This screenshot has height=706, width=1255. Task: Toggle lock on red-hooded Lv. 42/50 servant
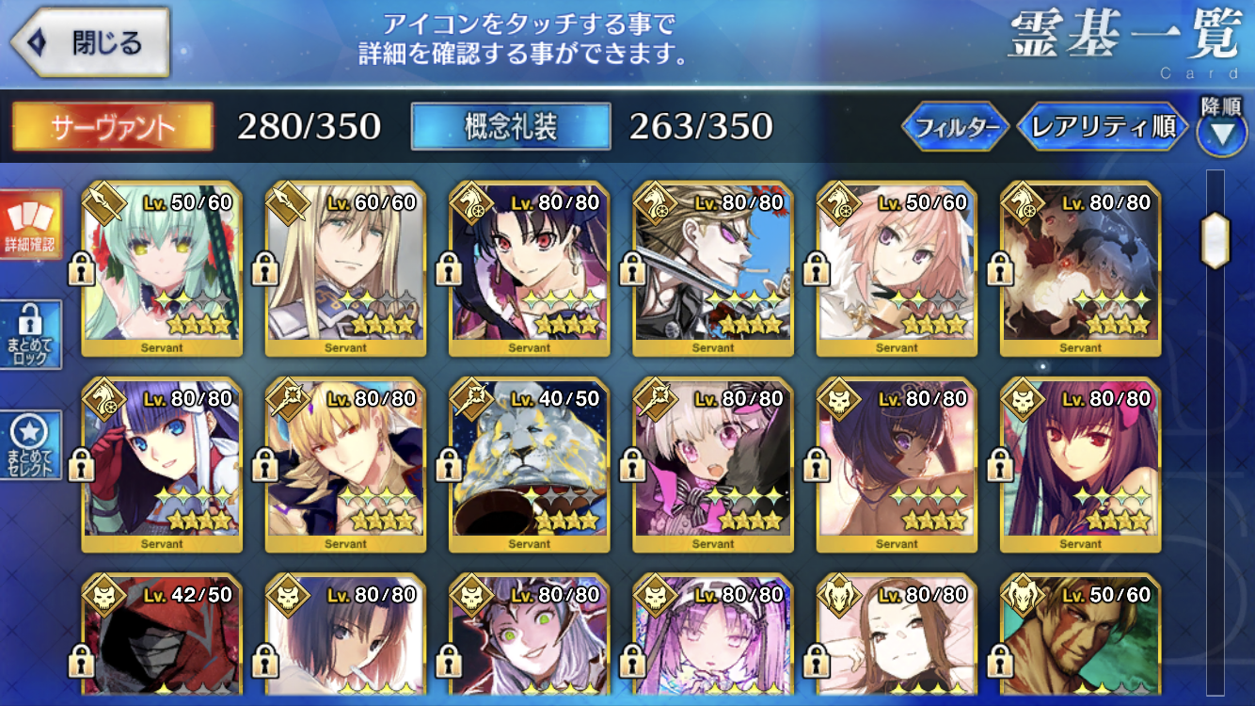pos(82,660)
